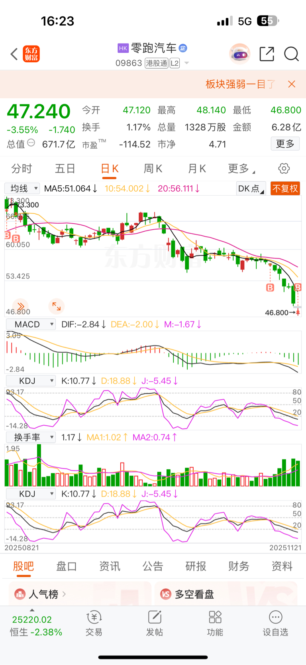Screen dimensions: 306x665
Task: Tap the 恒生 index ticker
Action: (x=36, y=626)
